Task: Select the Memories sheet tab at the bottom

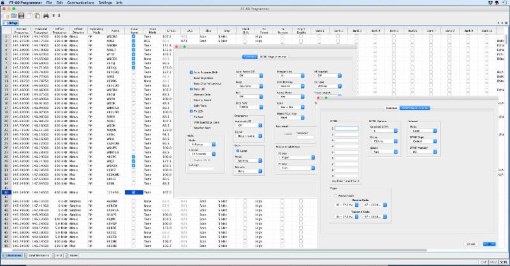Action: (13, 256)
